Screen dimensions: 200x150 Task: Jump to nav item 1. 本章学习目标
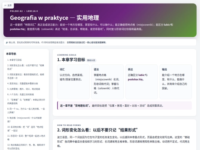14,60
